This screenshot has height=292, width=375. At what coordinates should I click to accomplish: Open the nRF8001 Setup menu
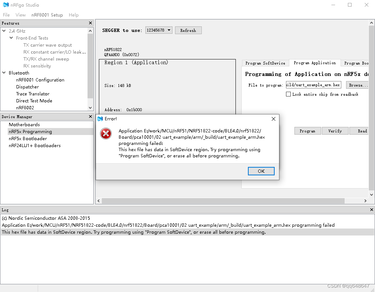click(47, 15)
